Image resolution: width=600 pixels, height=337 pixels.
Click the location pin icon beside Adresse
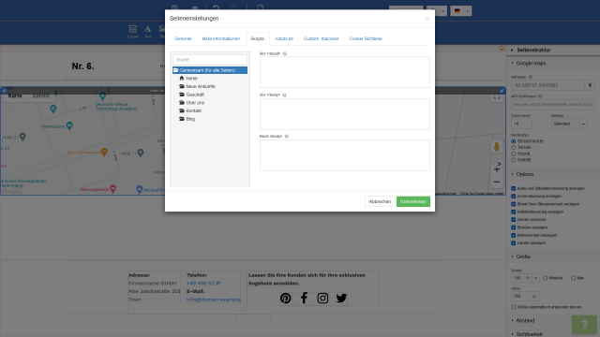pyautogui.click(x=590, y=85)
